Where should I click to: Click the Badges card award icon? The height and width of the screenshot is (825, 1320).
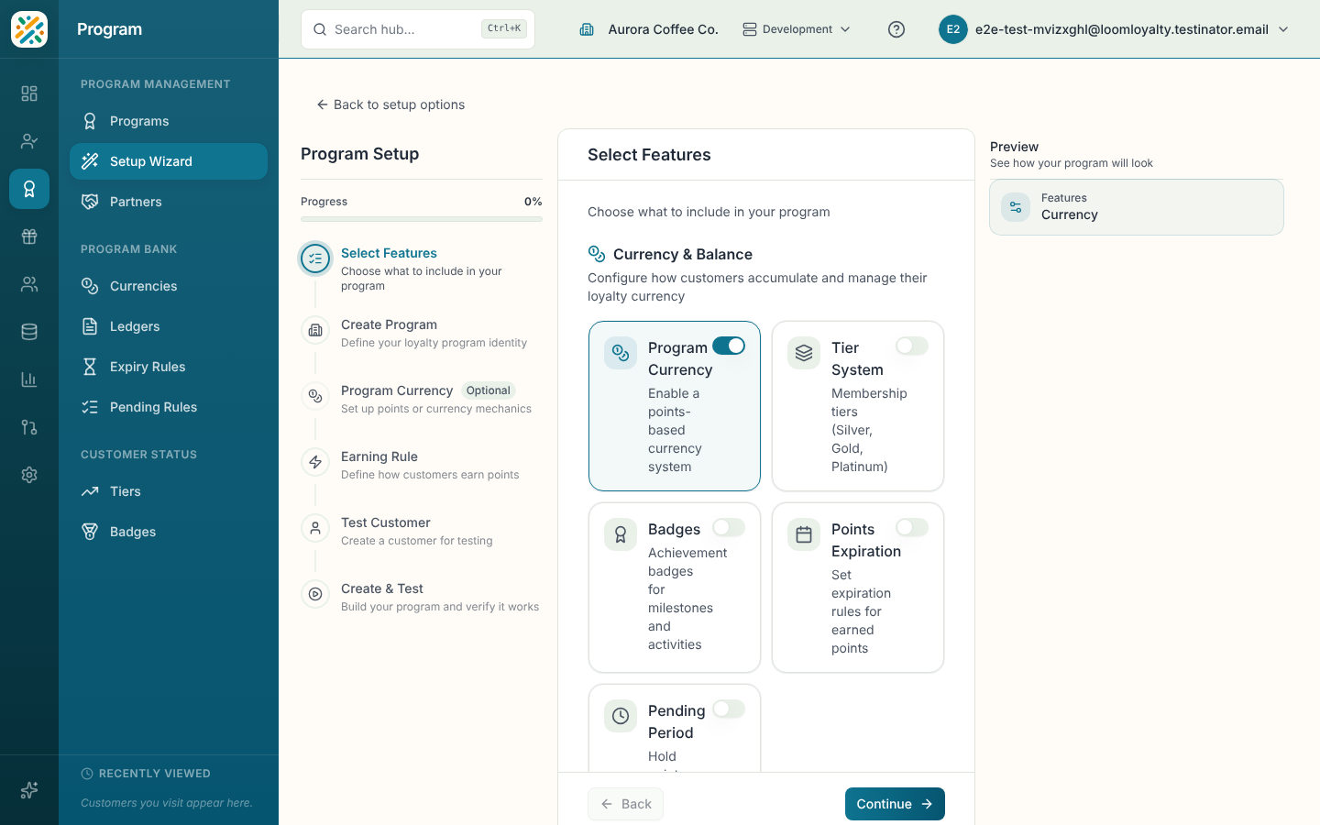[621, 534]
